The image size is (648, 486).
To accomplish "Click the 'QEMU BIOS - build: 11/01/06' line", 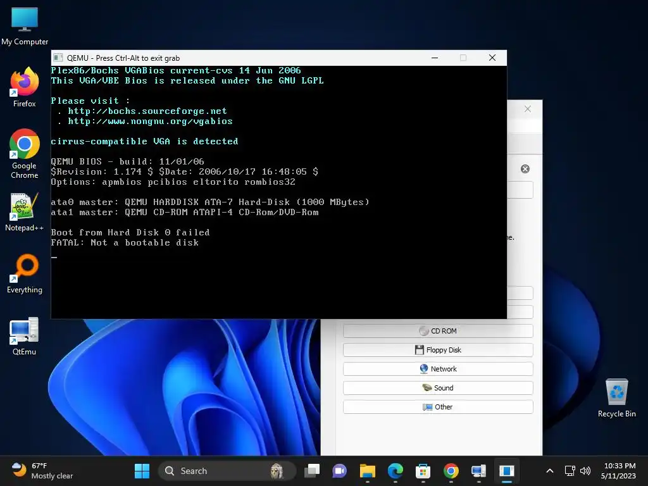I will coord(127,161).
